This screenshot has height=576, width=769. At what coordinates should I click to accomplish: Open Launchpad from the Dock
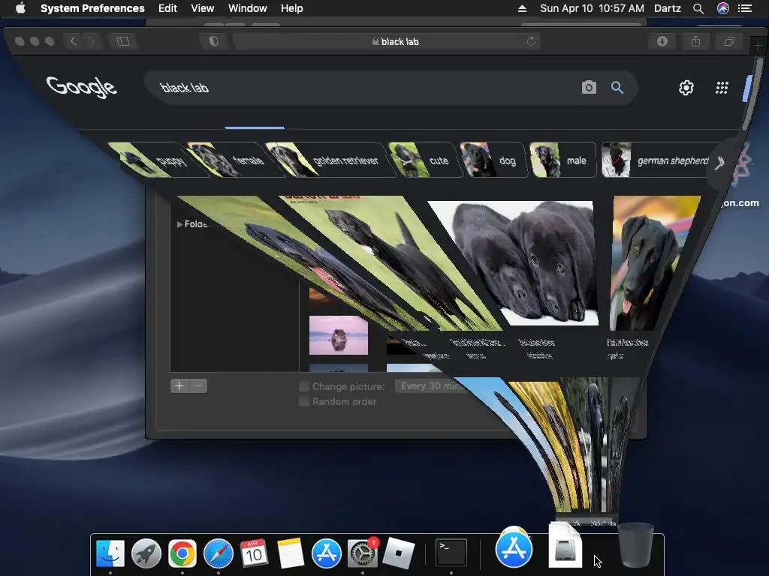click(x=146, y=553)
